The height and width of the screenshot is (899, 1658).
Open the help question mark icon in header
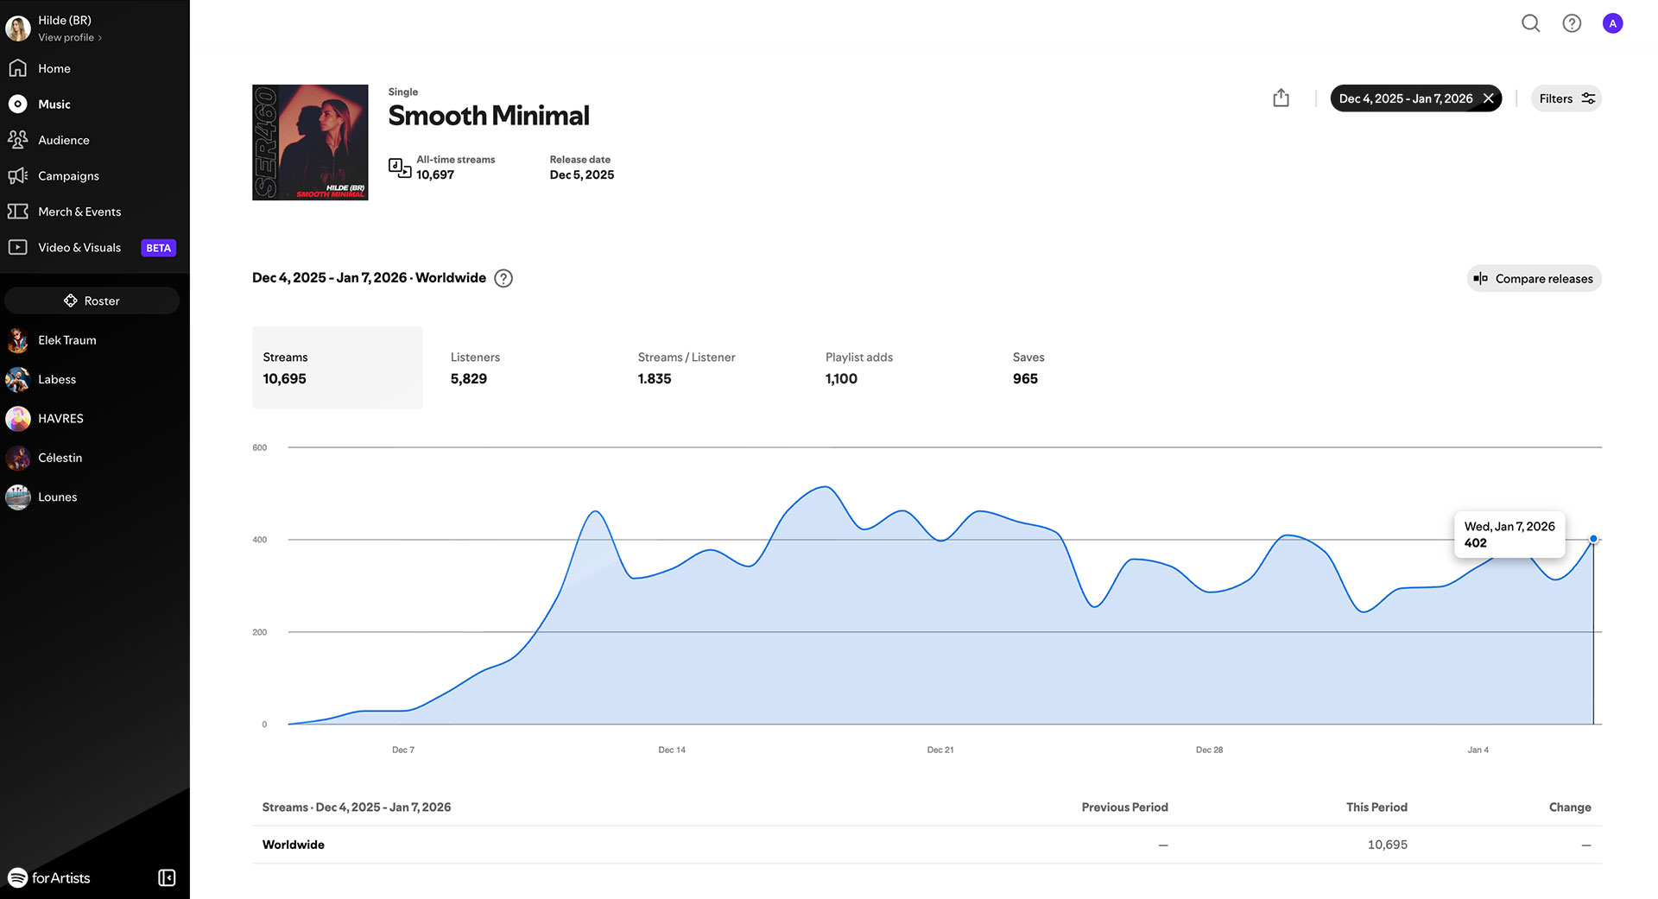click(1572, 23)
